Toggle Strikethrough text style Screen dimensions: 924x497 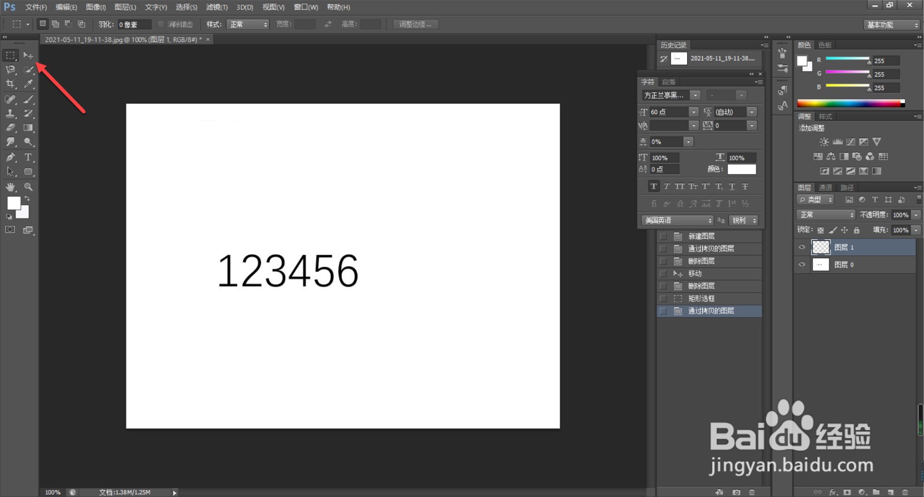745,186
